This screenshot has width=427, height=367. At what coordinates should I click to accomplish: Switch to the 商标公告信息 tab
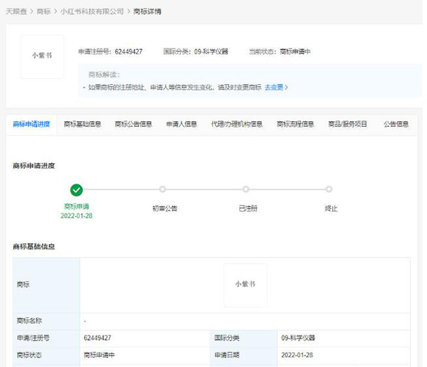[x=134, y=124]
